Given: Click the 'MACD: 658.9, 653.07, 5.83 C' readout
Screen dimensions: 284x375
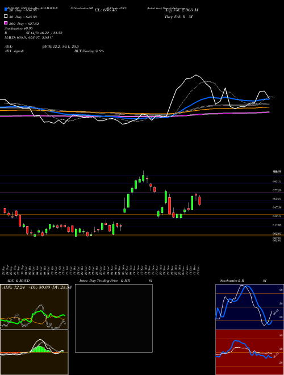Looking at the screenshot, I should pyautogui.click(x=29, y=37).
